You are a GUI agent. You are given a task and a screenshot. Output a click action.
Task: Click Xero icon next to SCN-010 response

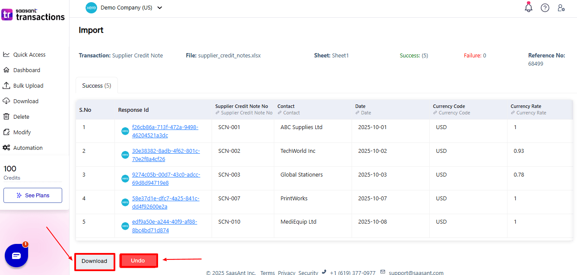click(x=125, y=226)
